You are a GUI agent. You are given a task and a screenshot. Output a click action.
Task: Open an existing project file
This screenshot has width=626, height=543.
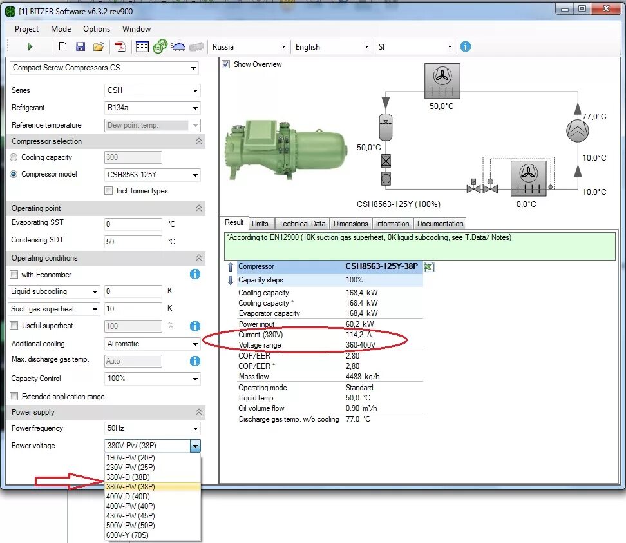pyautogui.click(x=98, y=46)
